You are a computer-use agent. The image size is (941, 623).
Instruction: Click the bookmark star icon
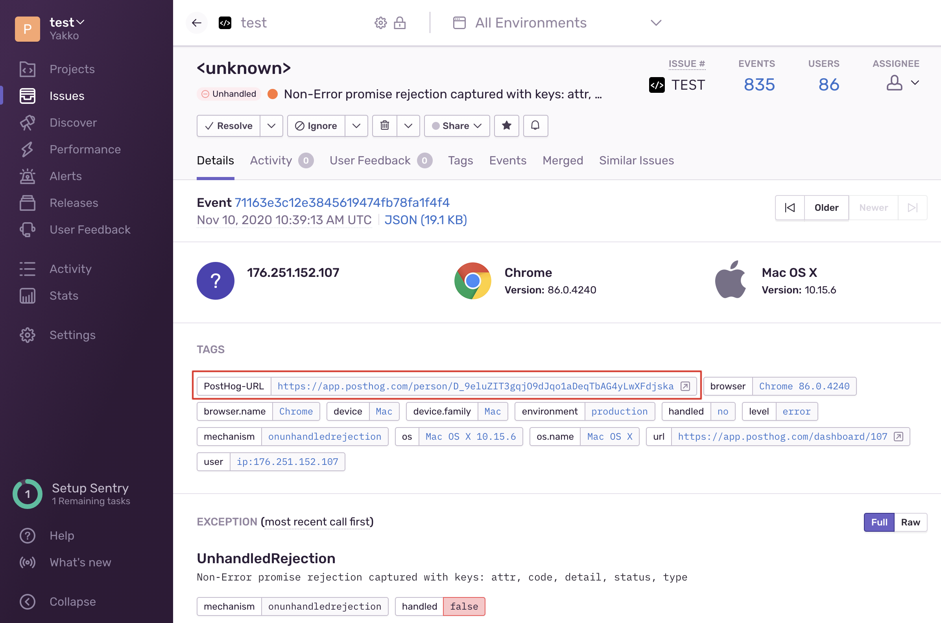[506, 126]
